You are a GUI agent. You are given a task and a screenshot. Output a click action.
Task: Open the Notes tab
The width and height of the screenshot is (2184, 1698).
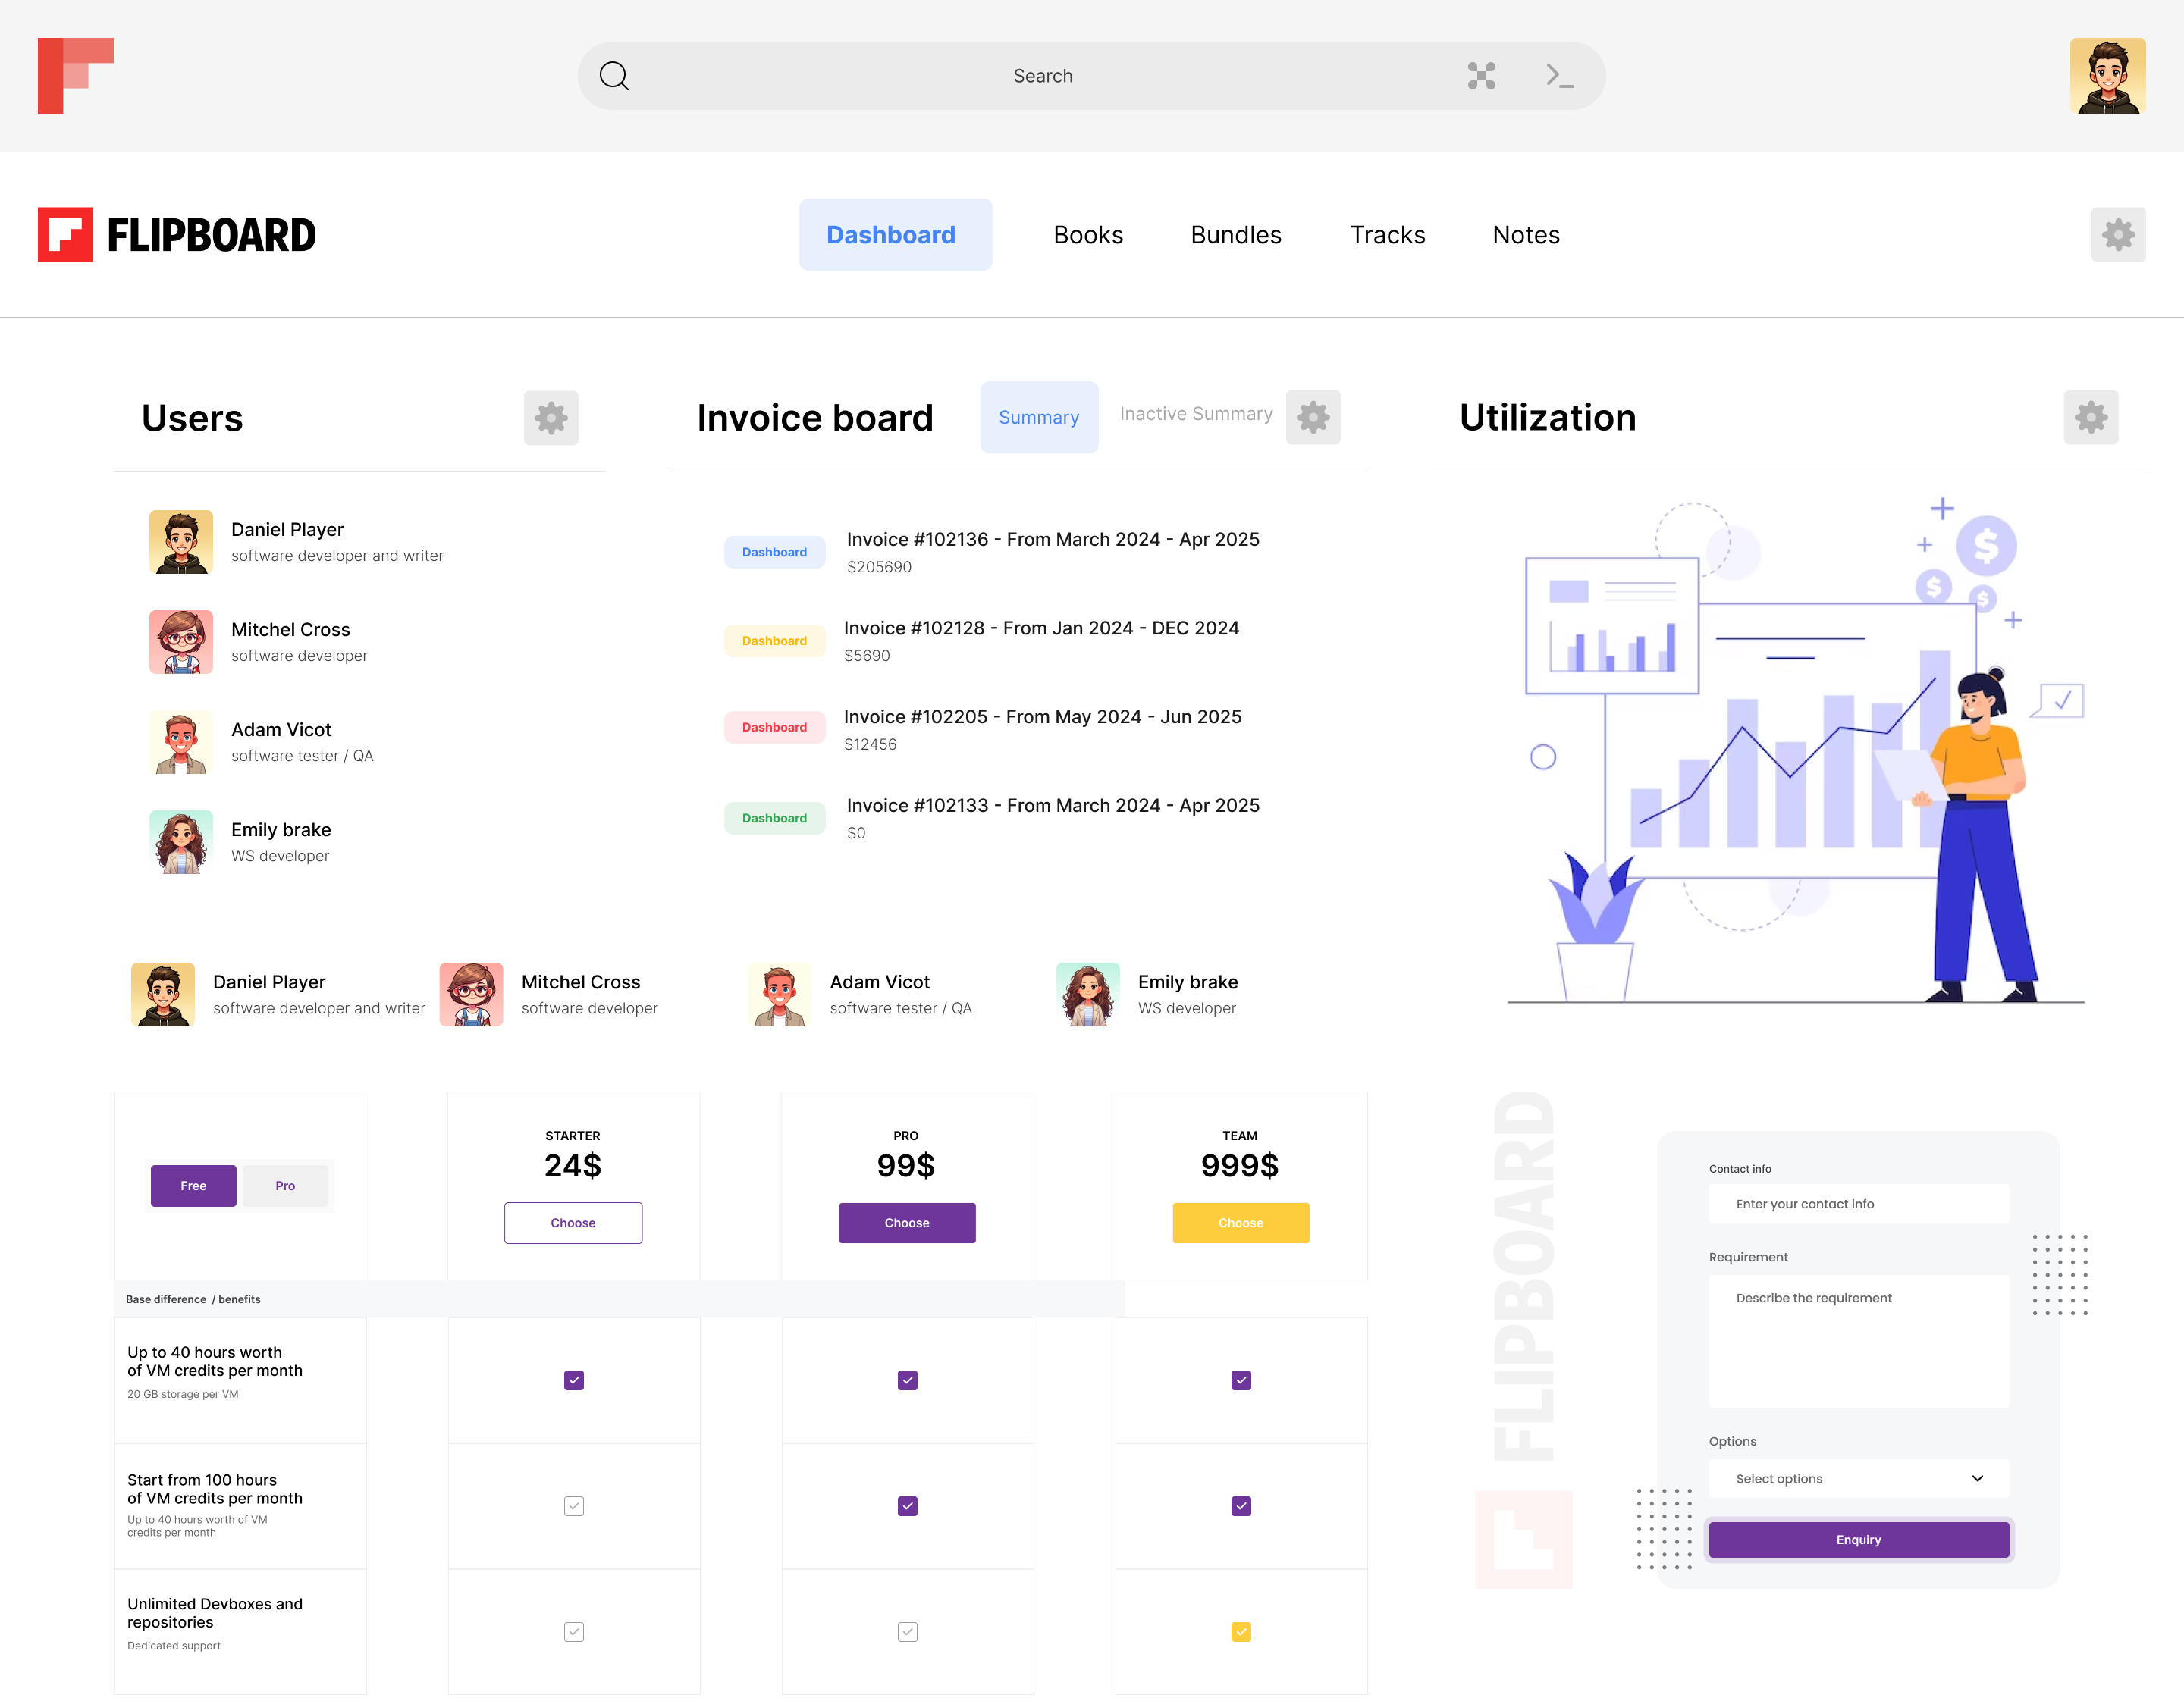click(1525, 235)
